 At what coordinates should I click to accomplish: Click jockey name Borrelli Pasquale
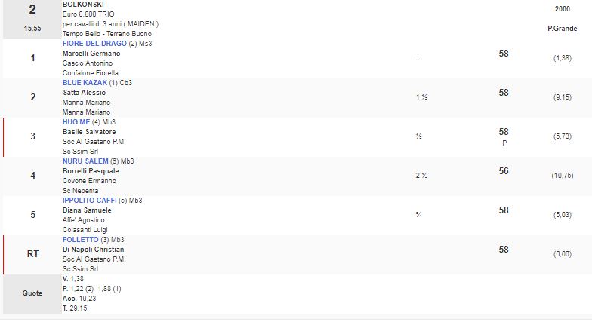(x=91, y=171)
